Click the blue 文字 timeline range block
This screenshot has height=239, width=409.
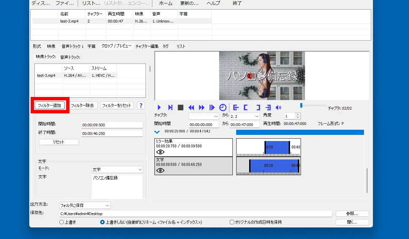pos(274,166)
